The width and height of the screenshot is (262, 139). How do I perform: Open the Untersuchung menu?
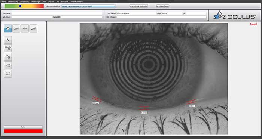click(13, 1)
